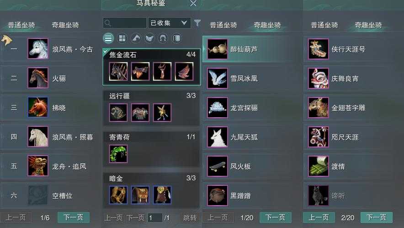Image resolution: width=404 pixels, height=228 pixels.
Task: Go to next page from page 1/6
Action: coord(74,217)
